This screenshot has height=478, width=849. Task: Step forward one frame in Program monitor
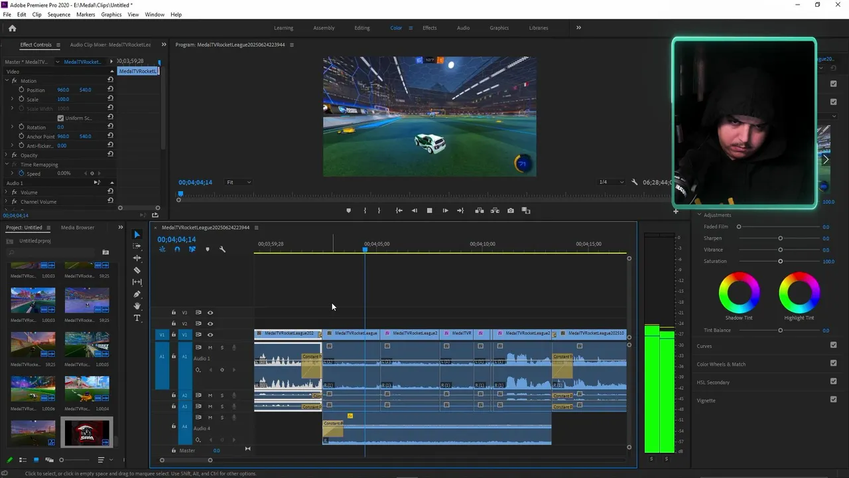(445, 210)
